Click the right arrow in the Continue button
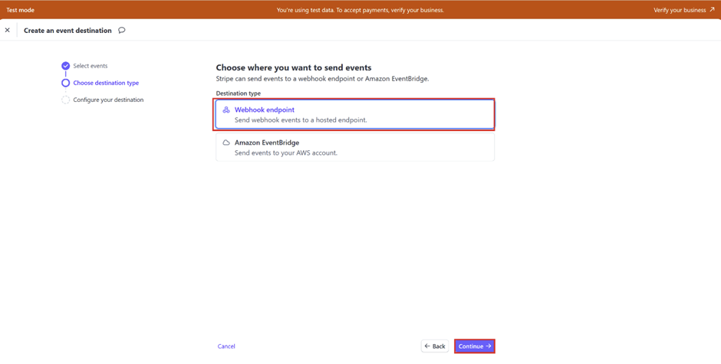This screenshot has width=721, height=364. (489, 346)
